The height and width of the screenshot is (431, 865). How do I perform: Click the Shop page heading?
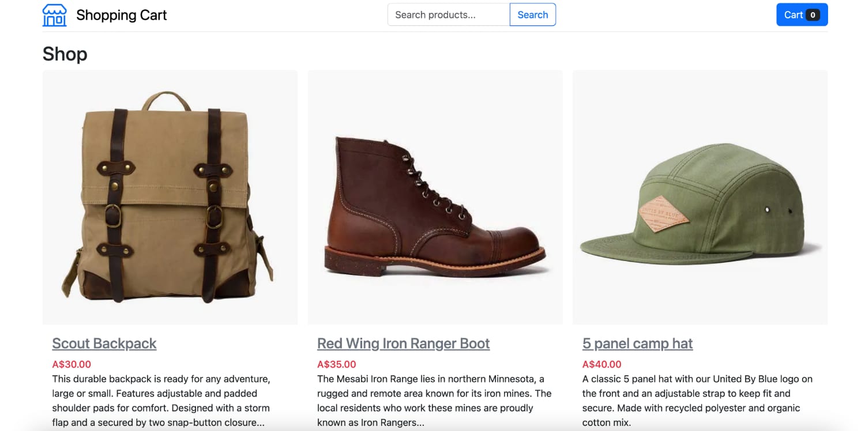(64, 54)
